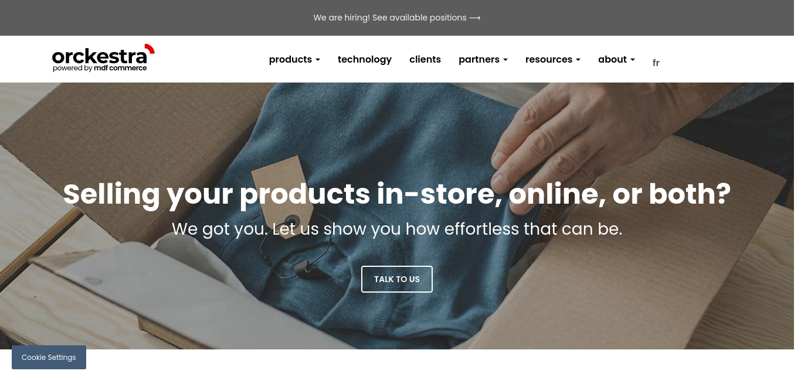Select clients in the navigation bar
Image resolution: width=801 pixels, height=381 pixels.
tap(425, 59)
